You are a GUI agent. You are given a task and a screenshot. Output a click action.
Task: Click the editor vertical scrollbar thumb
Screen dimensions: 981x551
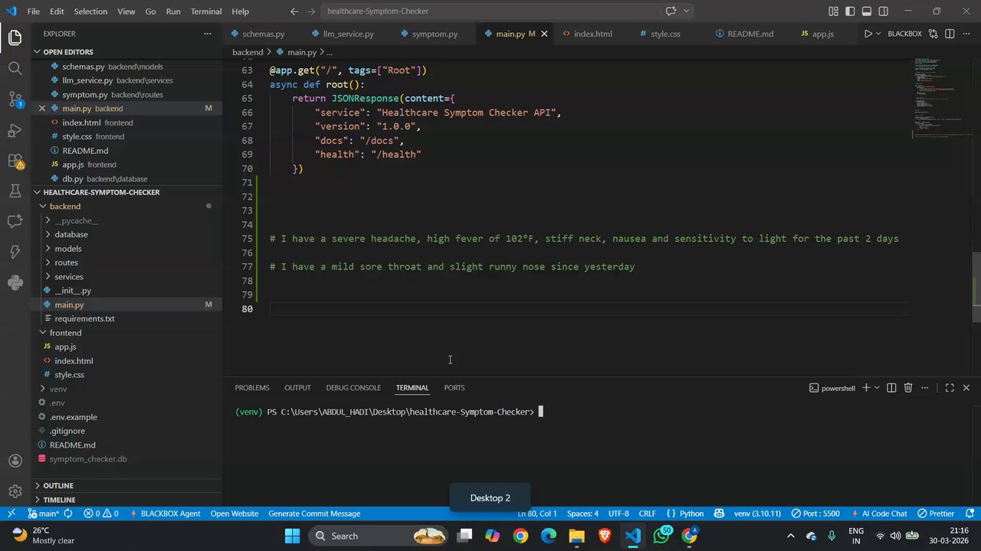coord(976,287)
